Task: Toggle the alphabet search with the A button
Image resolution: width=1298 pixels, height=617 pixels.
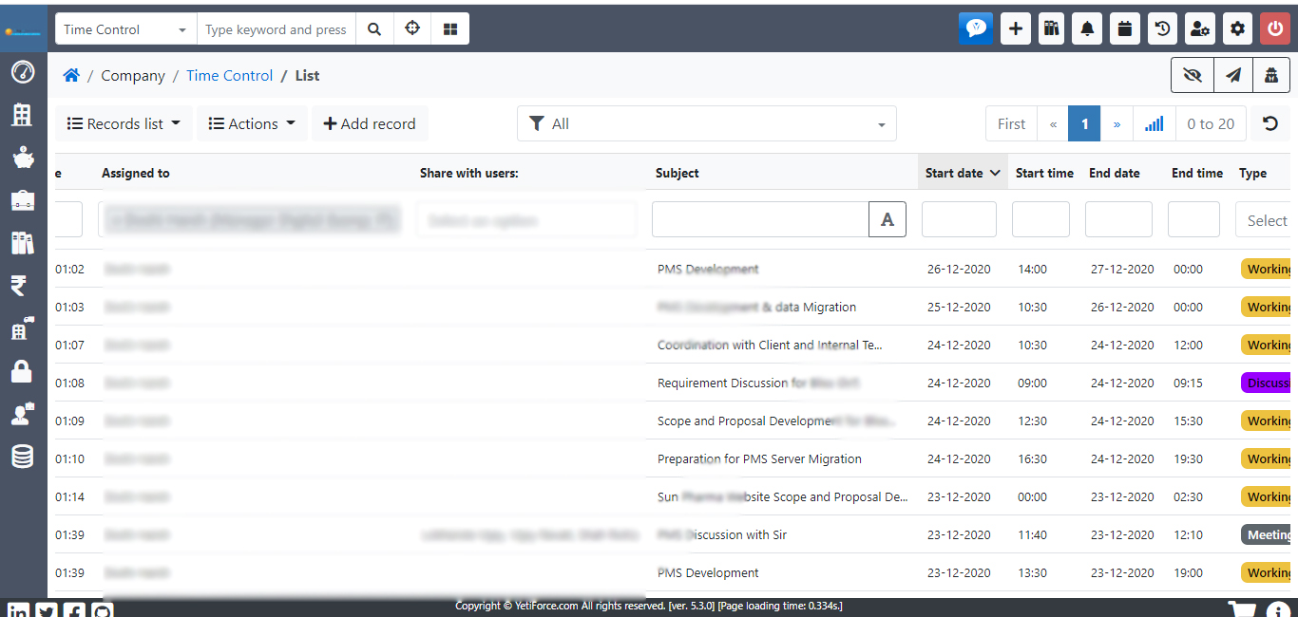Action: pos(887,219)
